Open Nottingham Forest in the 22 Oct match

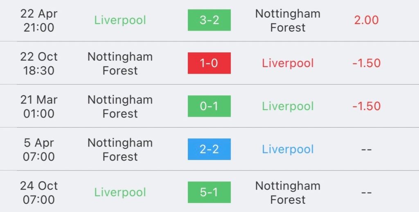[x=120, y=63]
